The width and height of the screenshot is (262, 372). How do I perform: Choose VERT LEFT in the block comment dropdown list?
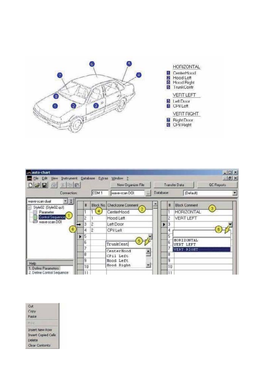point(202,245)
